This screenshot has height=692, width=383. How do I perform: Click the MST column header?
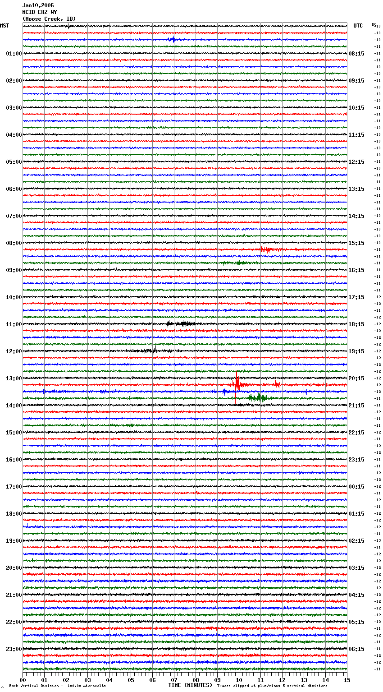pos(5,26)
